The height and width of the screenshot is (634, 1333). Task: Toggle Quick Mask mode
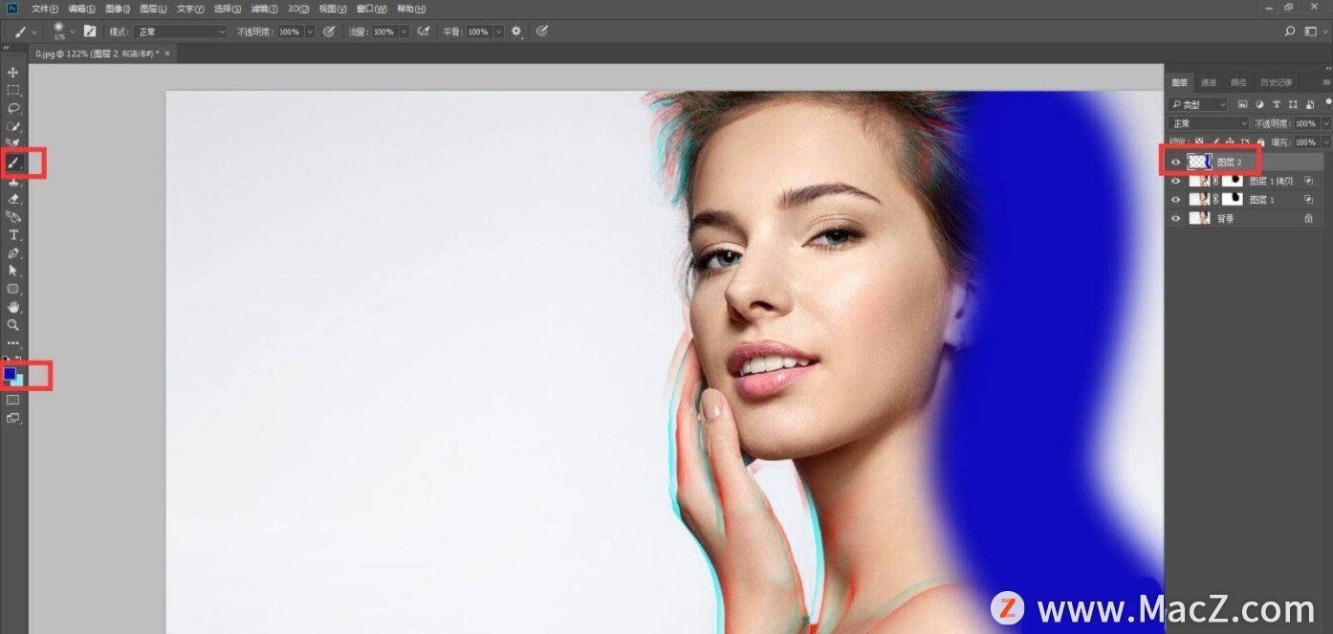point(13,401)
